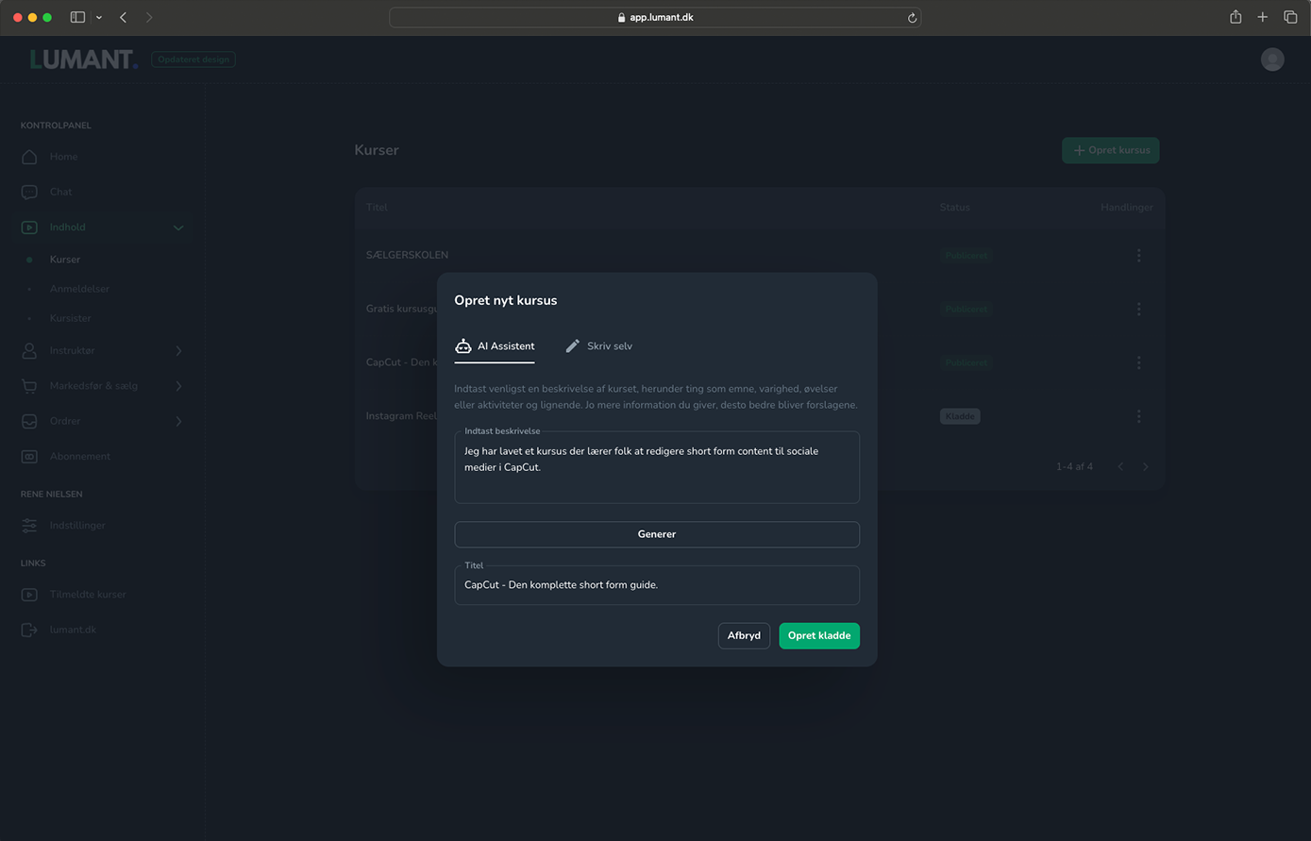Click the SÆLGERSKOLEN course title
This screenshot has width=1311, height=841.
[407, 256]
